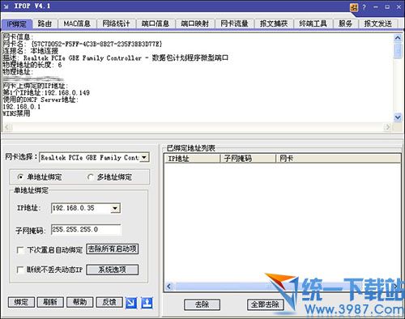Open the 服务 tab

[x=345, y=23]
